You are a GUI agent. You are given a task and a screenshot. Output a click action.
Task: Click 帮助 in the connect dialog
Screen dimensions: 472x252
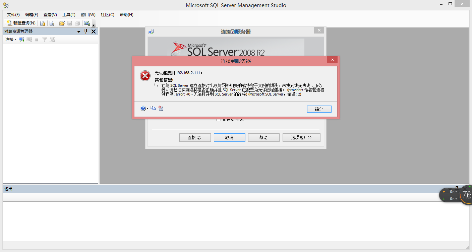pyautogui.click(x=263, y=137)
